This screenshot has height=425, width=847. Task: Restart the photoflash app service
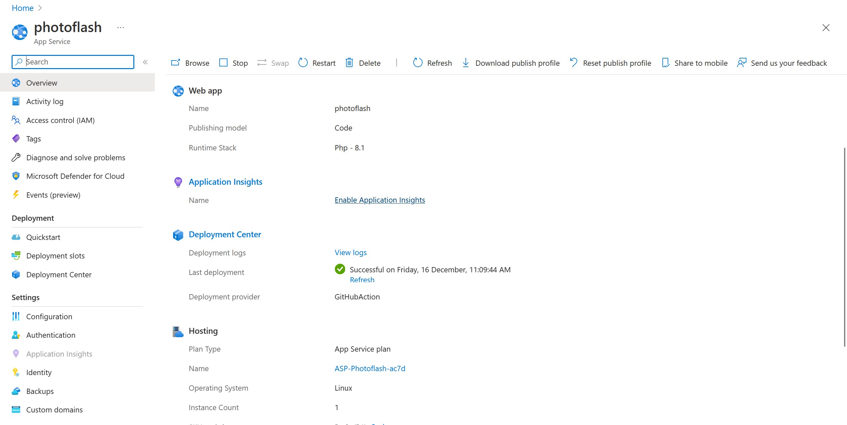coord(316,63)
